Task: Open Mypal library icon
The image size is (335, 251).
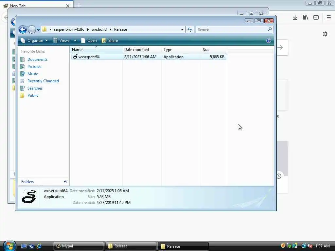Action: (306, 18)
